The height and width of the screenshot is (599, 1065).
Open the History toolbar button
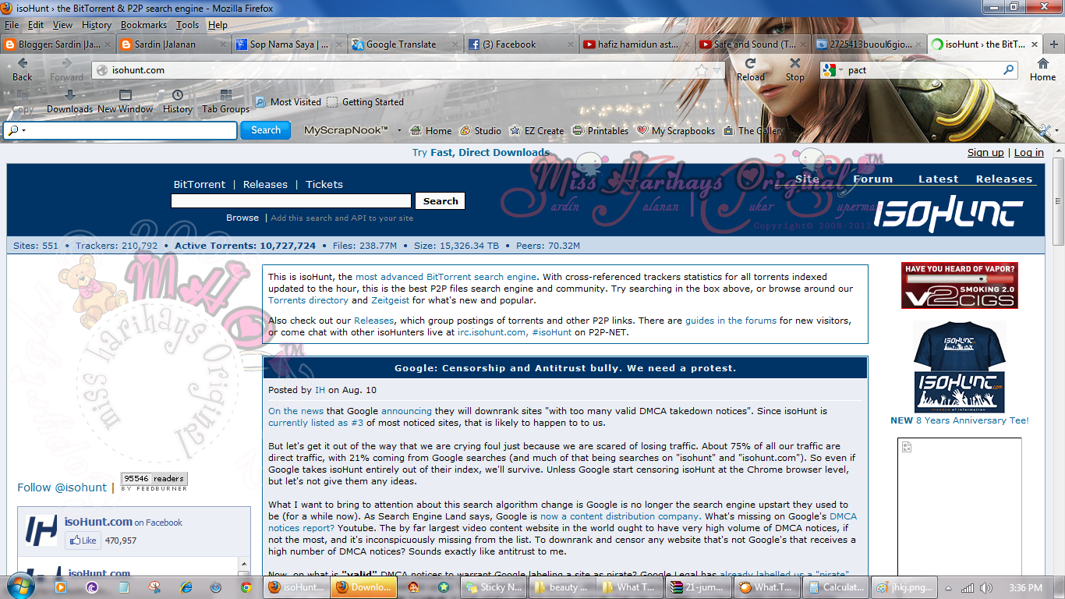[178, 102]
